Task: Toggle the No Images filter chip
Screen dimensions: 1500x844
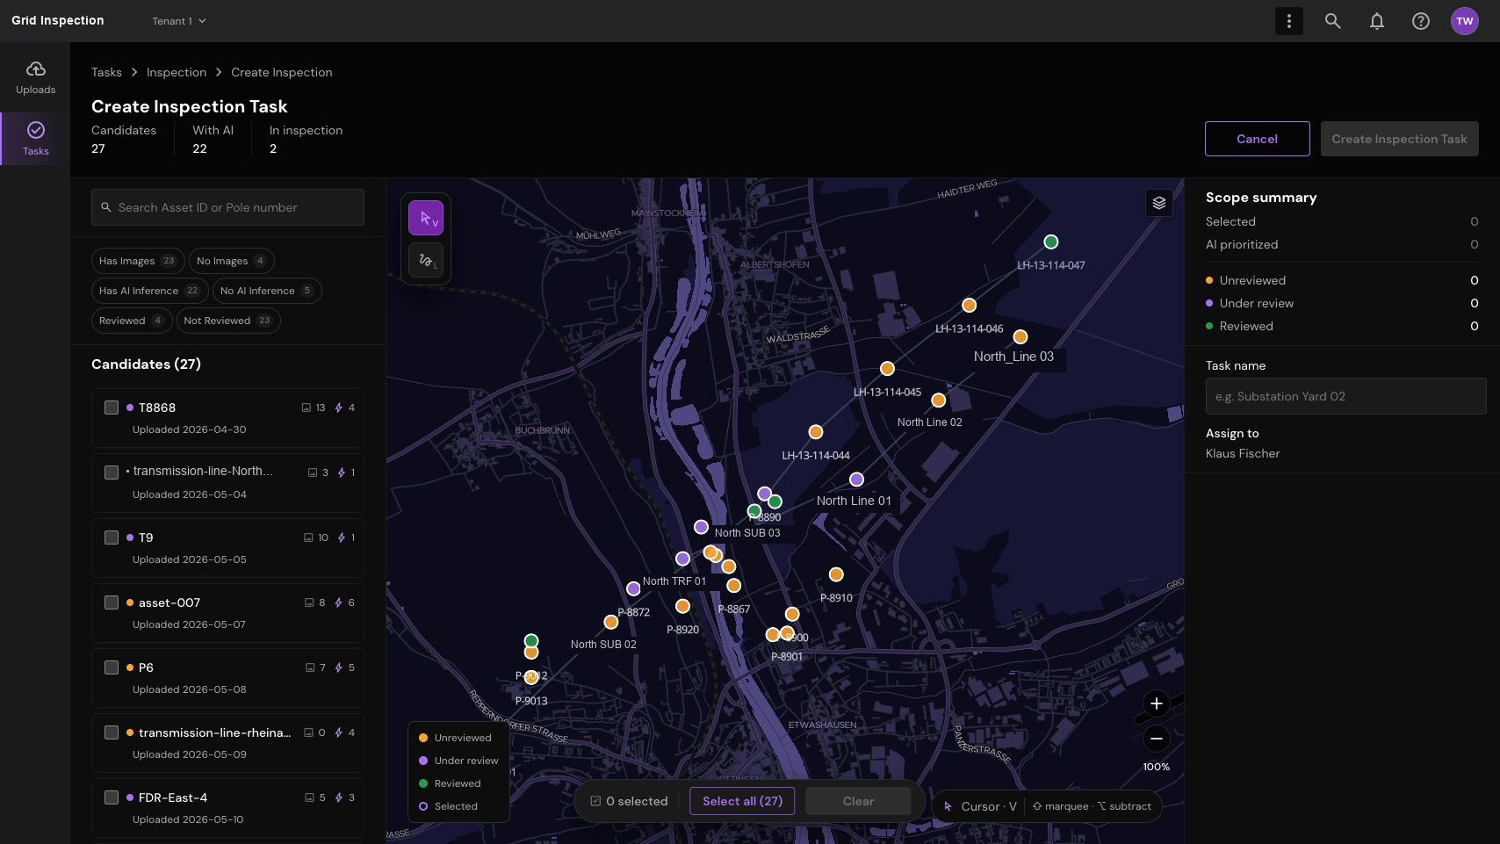Action: click(x=232, y=261)
